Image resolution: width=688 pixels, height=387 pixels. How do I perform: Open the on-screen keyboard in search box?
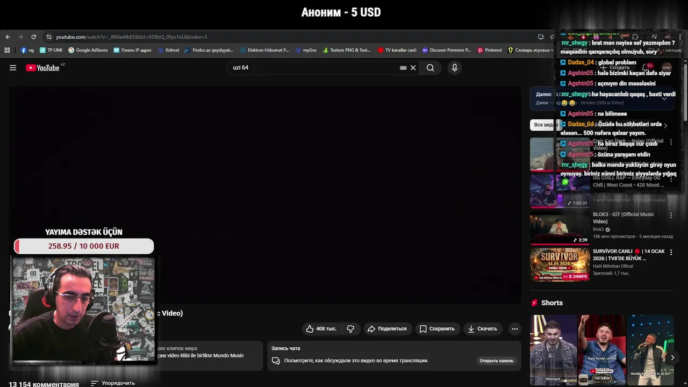point(403,68)
